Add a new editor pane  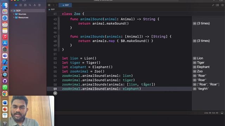[223, 5]
